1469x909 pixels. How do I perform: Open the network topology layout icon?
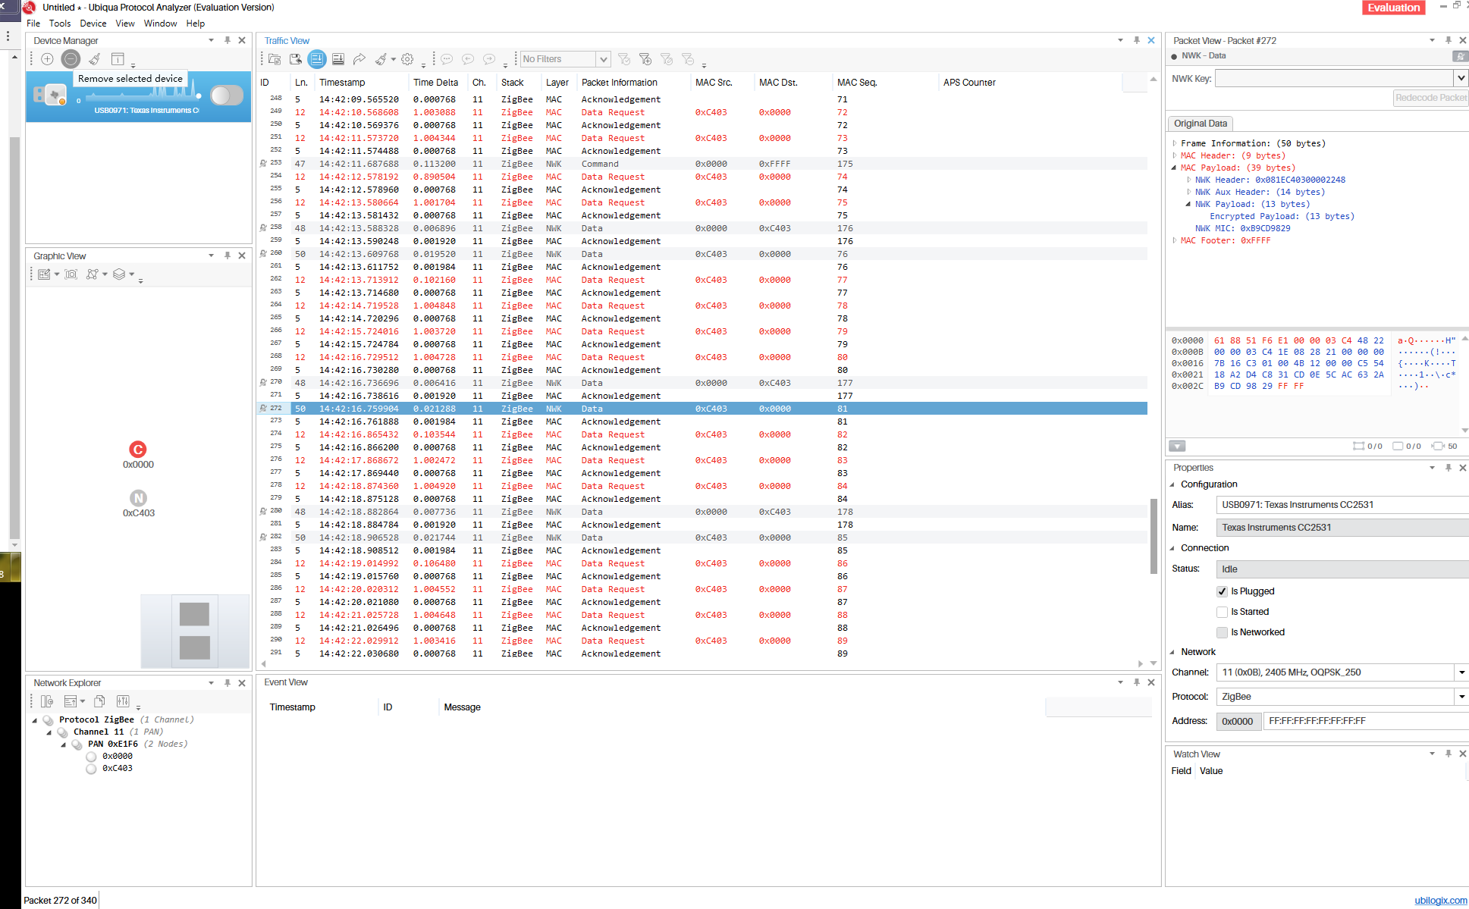tap(92, 274)
